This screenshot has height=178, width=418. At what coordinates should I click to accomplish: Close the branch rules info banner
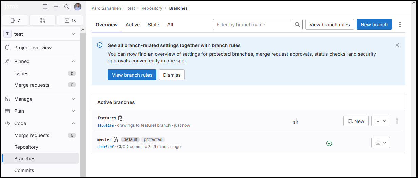(397, 45)
